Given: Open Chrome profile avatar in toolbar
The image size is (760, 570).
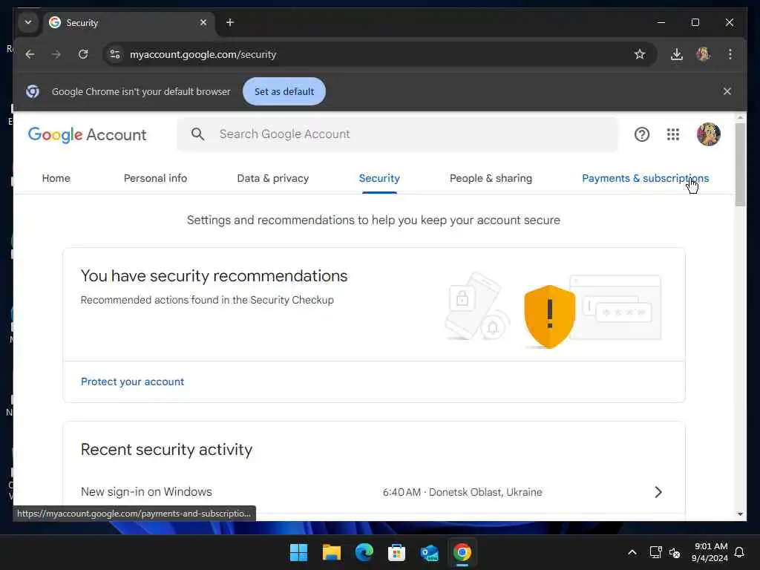Looking at the screenshot, I should [x=704, y=54].
